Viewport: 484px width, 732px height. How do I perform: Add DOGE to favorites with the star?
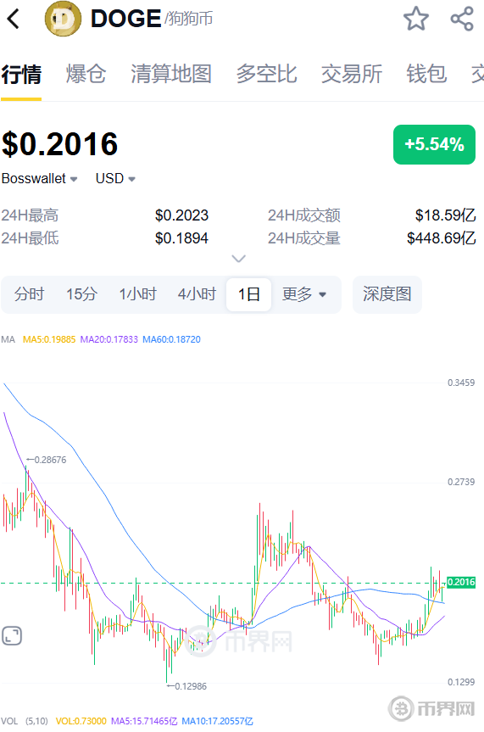(x=416, y=19)
